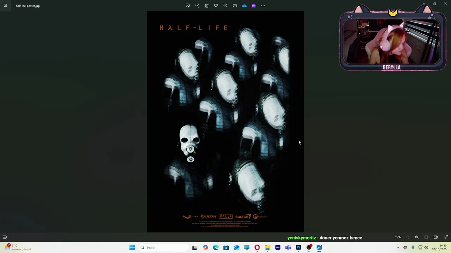The image size is (451, 253).
Task: Open the OneDrive cloud icon
Action: pyautogui.click(x=244, y=6)
